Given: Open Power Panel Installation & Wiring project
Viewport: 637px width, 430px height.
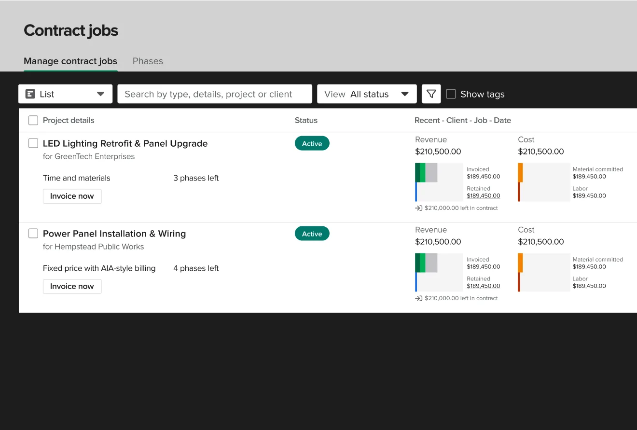Looking at the screenshot, I should coord(114,234).
